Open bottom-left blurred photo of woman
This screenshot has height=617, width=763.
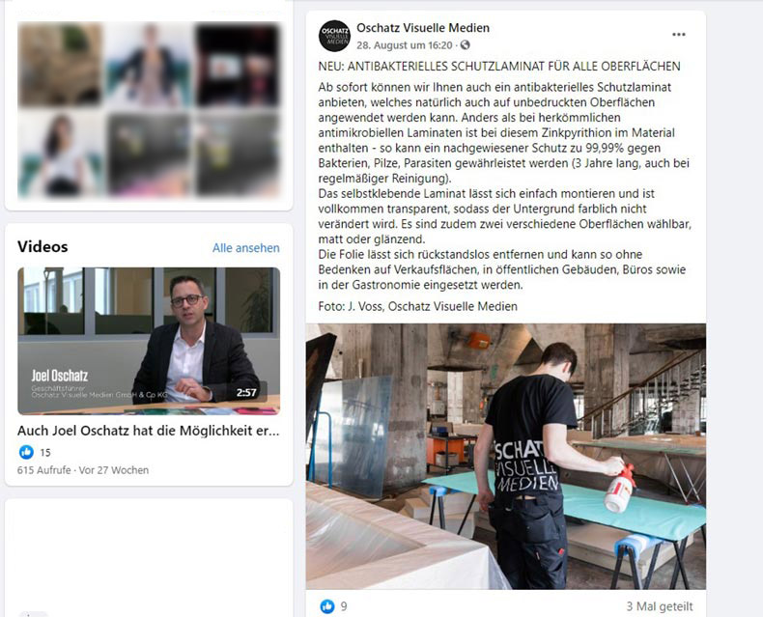pos(60,153)
